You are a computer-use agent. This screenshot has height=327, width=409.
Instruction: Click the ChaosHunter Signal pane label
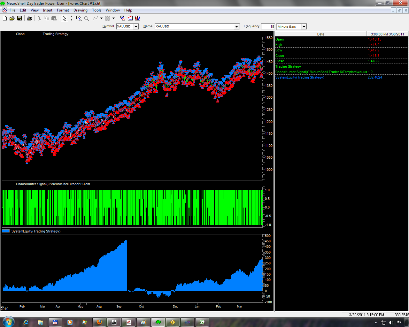pyautogui.click(x=54, y=184)
